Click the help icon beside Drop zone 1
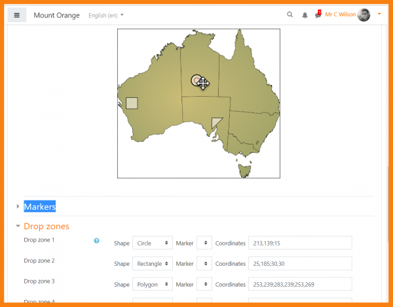This screenshot has width=393, height=307. tap(96, 240)
